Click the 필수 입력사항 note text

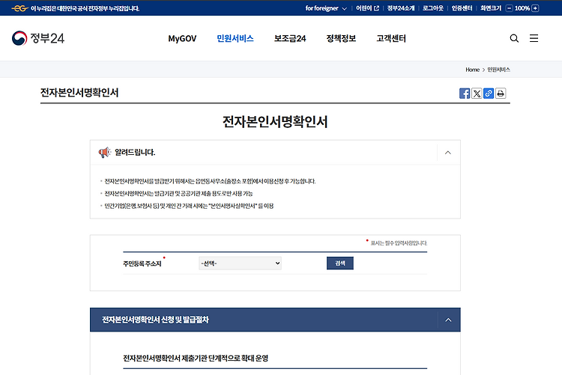399,243
